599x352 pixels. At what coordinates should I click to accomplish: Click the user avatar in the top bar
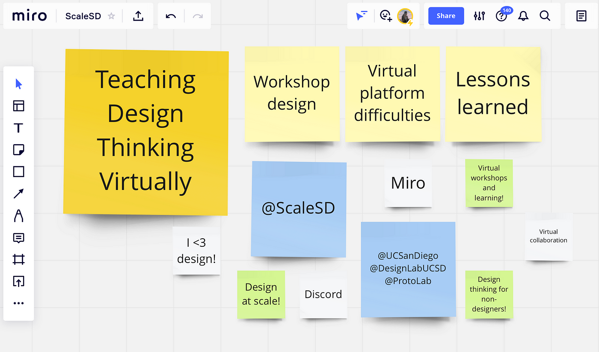tap(405, 17)
